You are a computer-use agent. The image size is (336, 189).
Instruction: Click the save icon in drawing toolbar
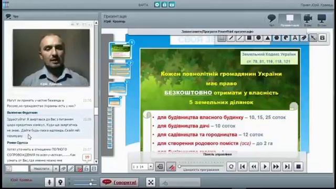[322, 38]
